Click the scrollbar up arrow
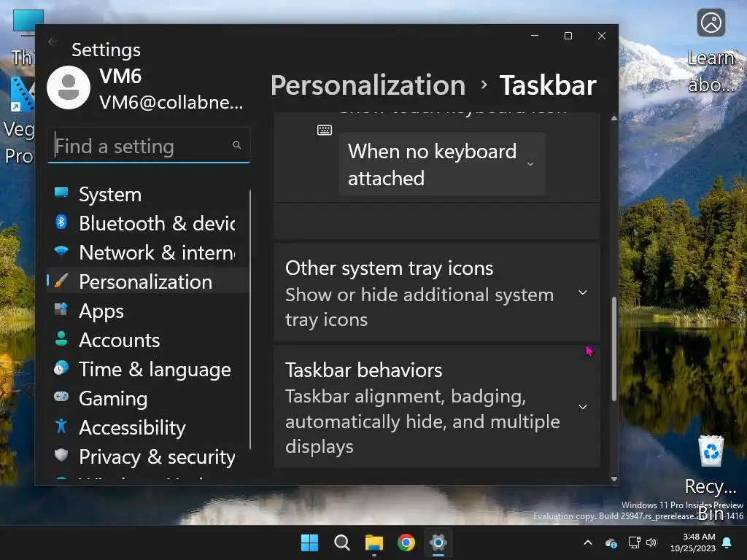The image size is (747, 560). (x=614, y=118)
